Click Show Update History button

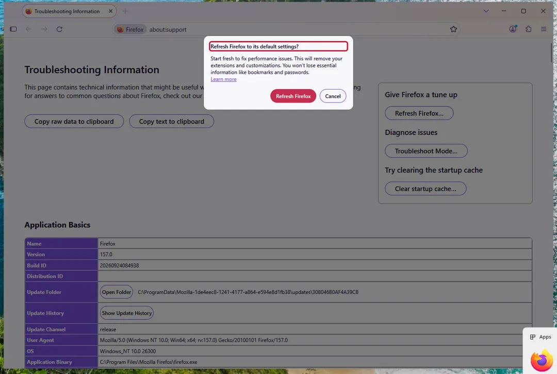[x=127, y=313]
